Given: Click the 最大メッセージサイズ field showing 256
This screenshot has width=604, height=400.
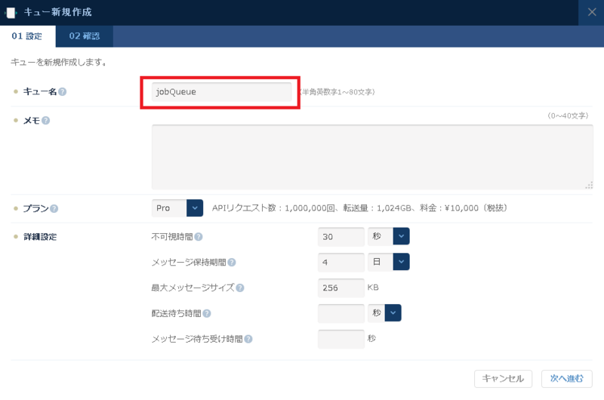Looking at the screenshot, I should coord(341,288).
